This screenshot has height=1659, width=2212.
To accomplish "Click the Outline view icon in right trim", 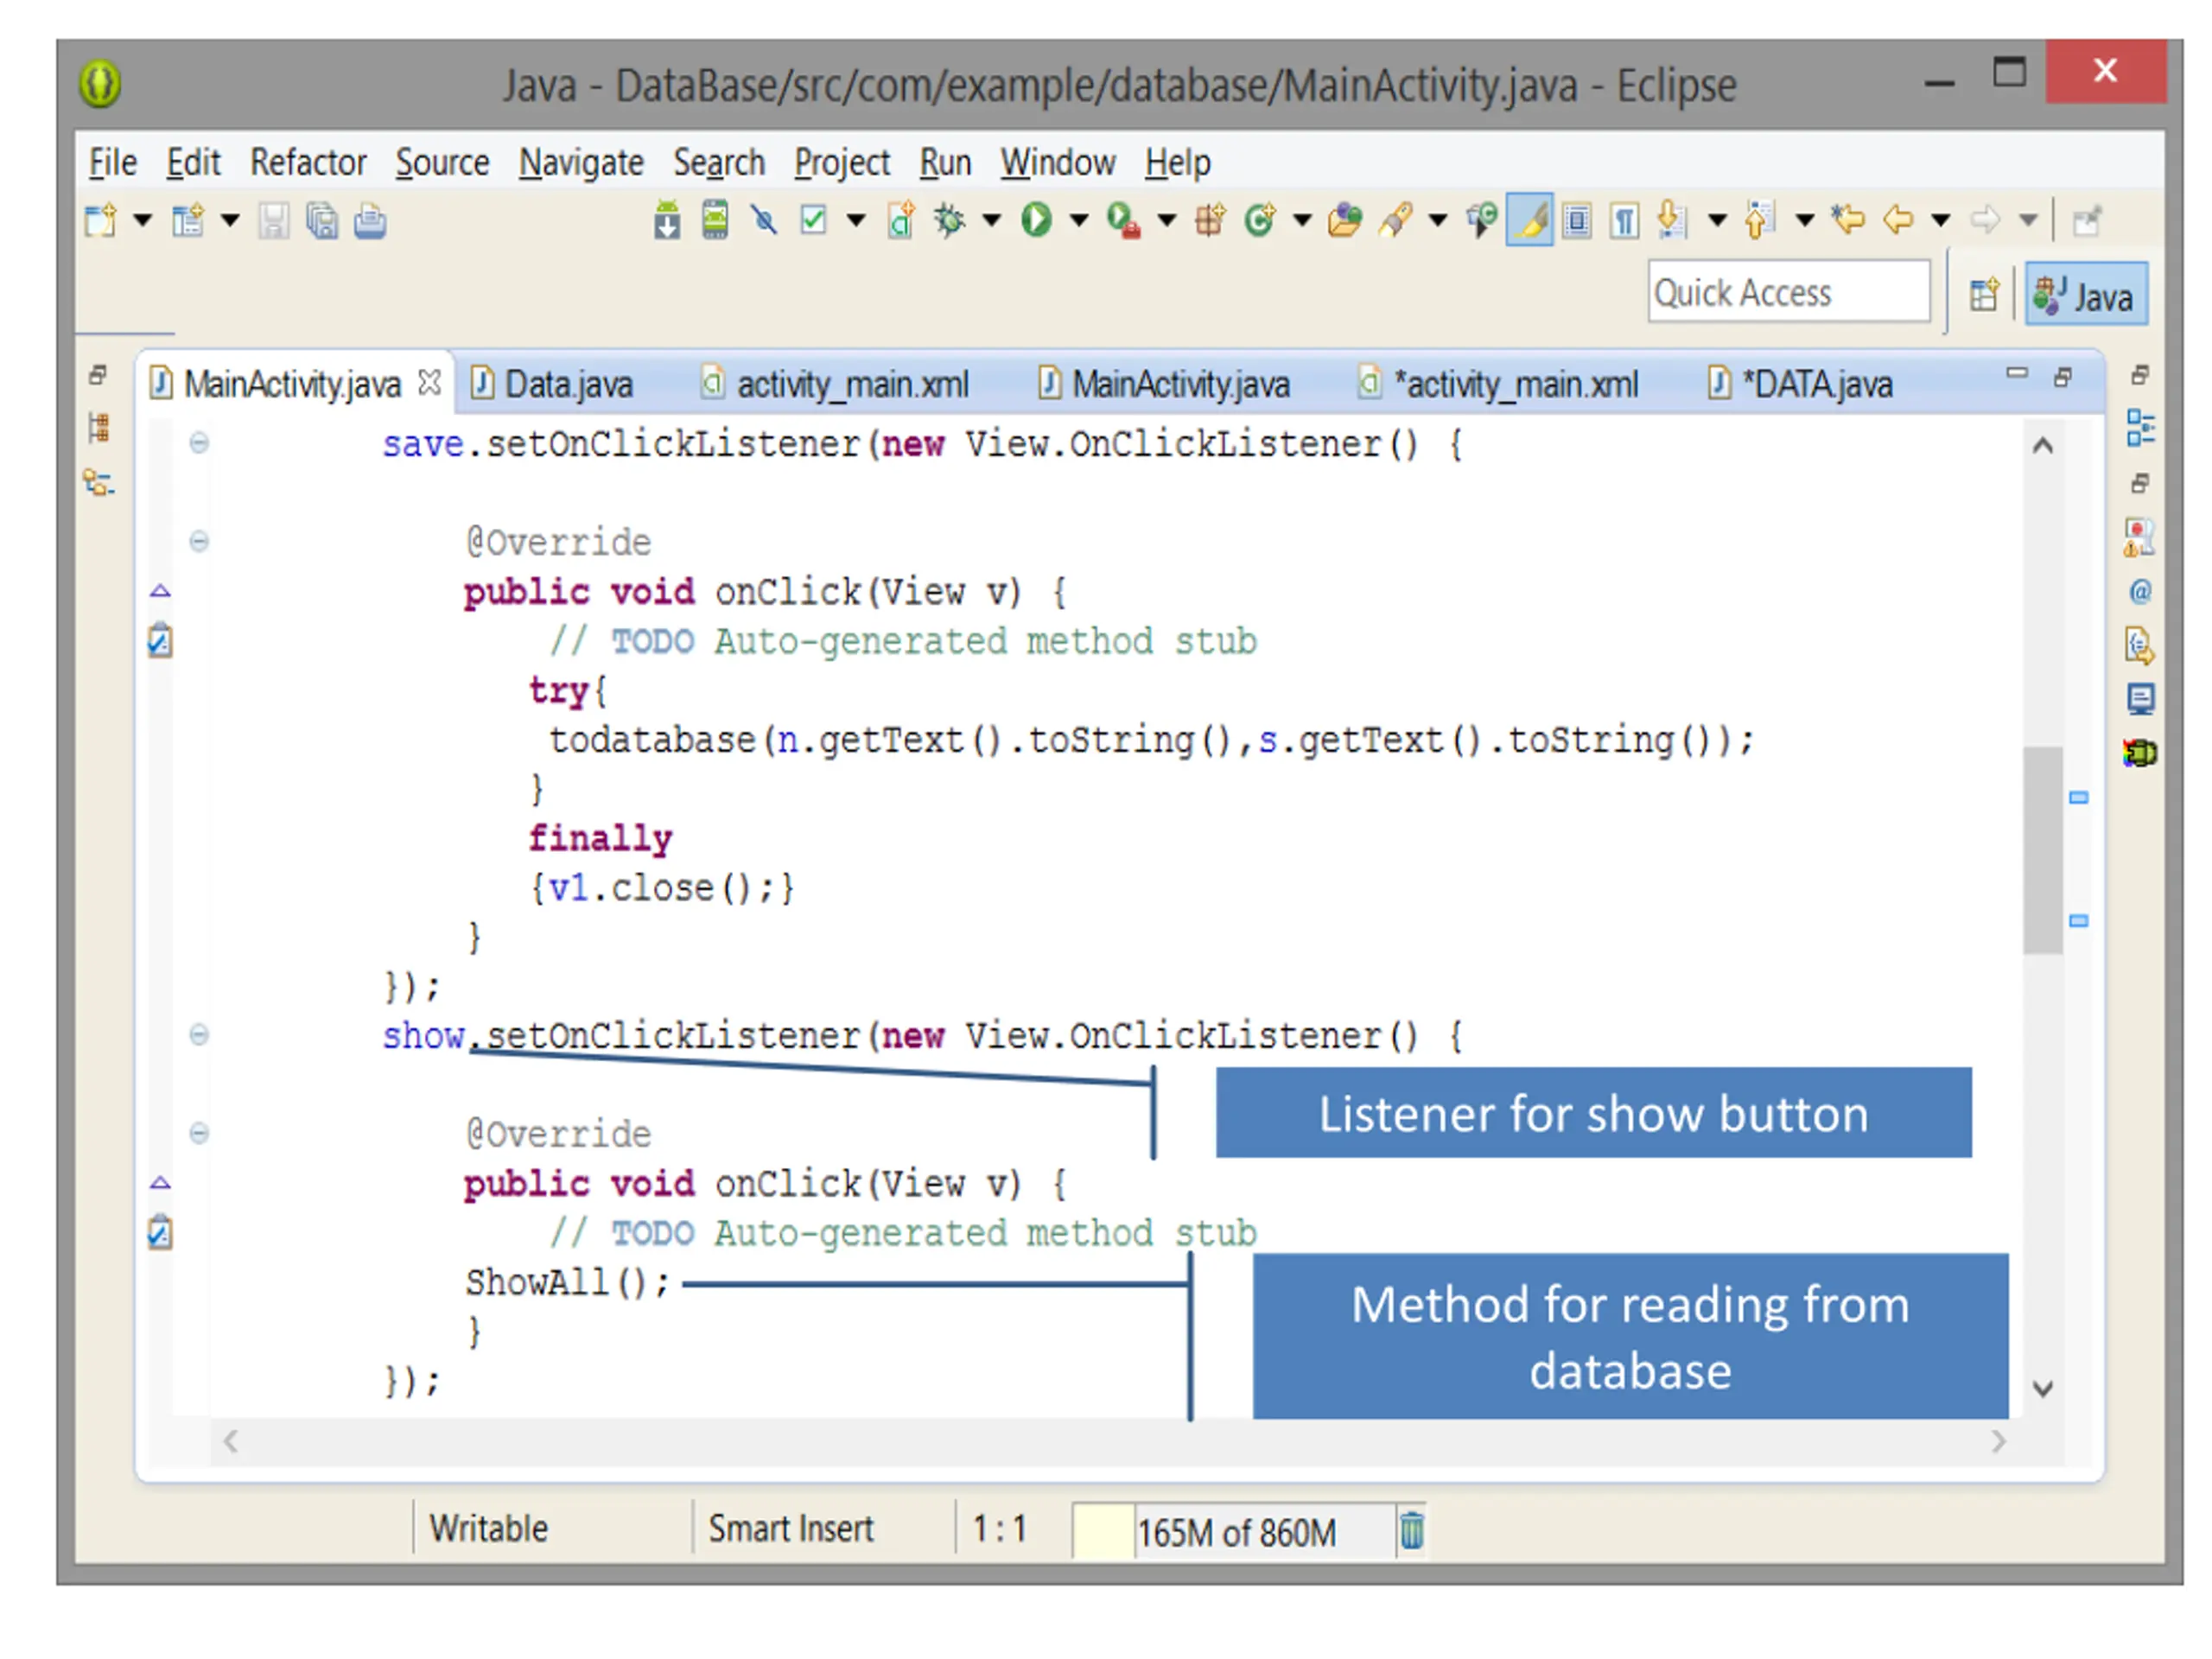I will [2141, 428].
